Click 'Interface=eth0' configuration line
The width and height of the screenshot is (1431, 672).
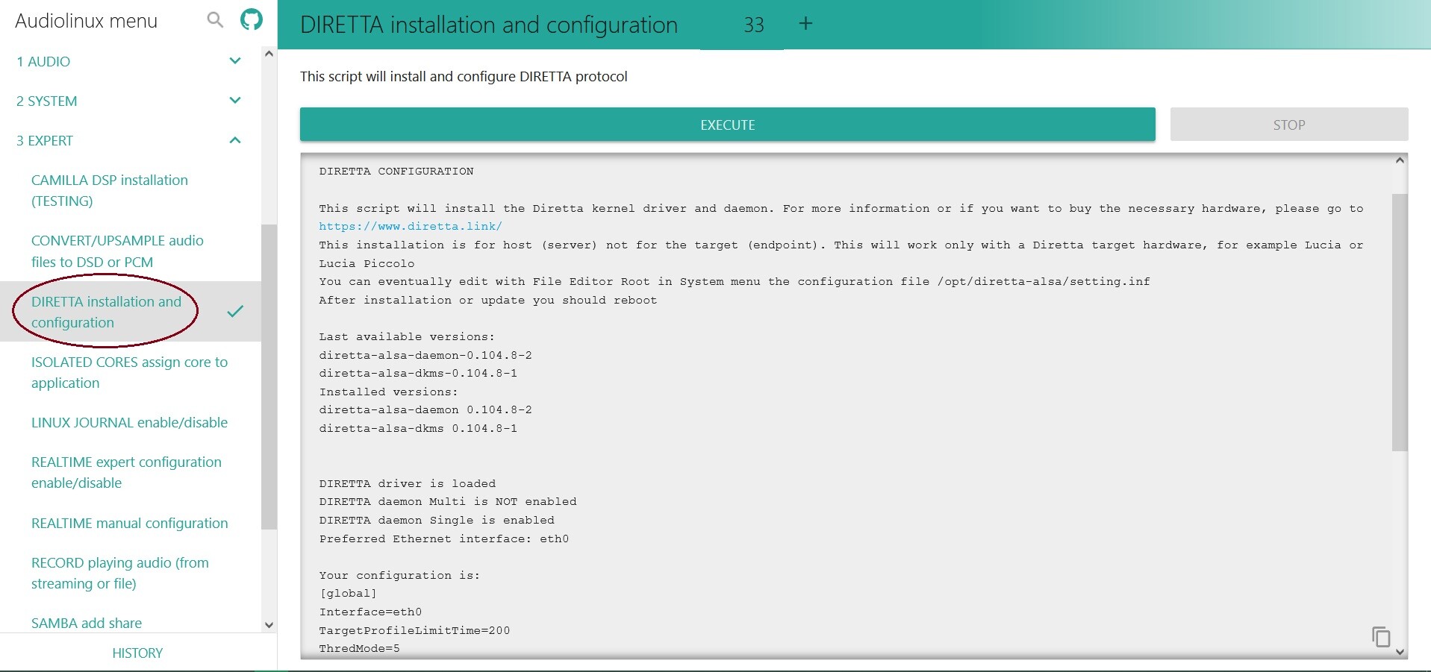click(x=370, y=612)
